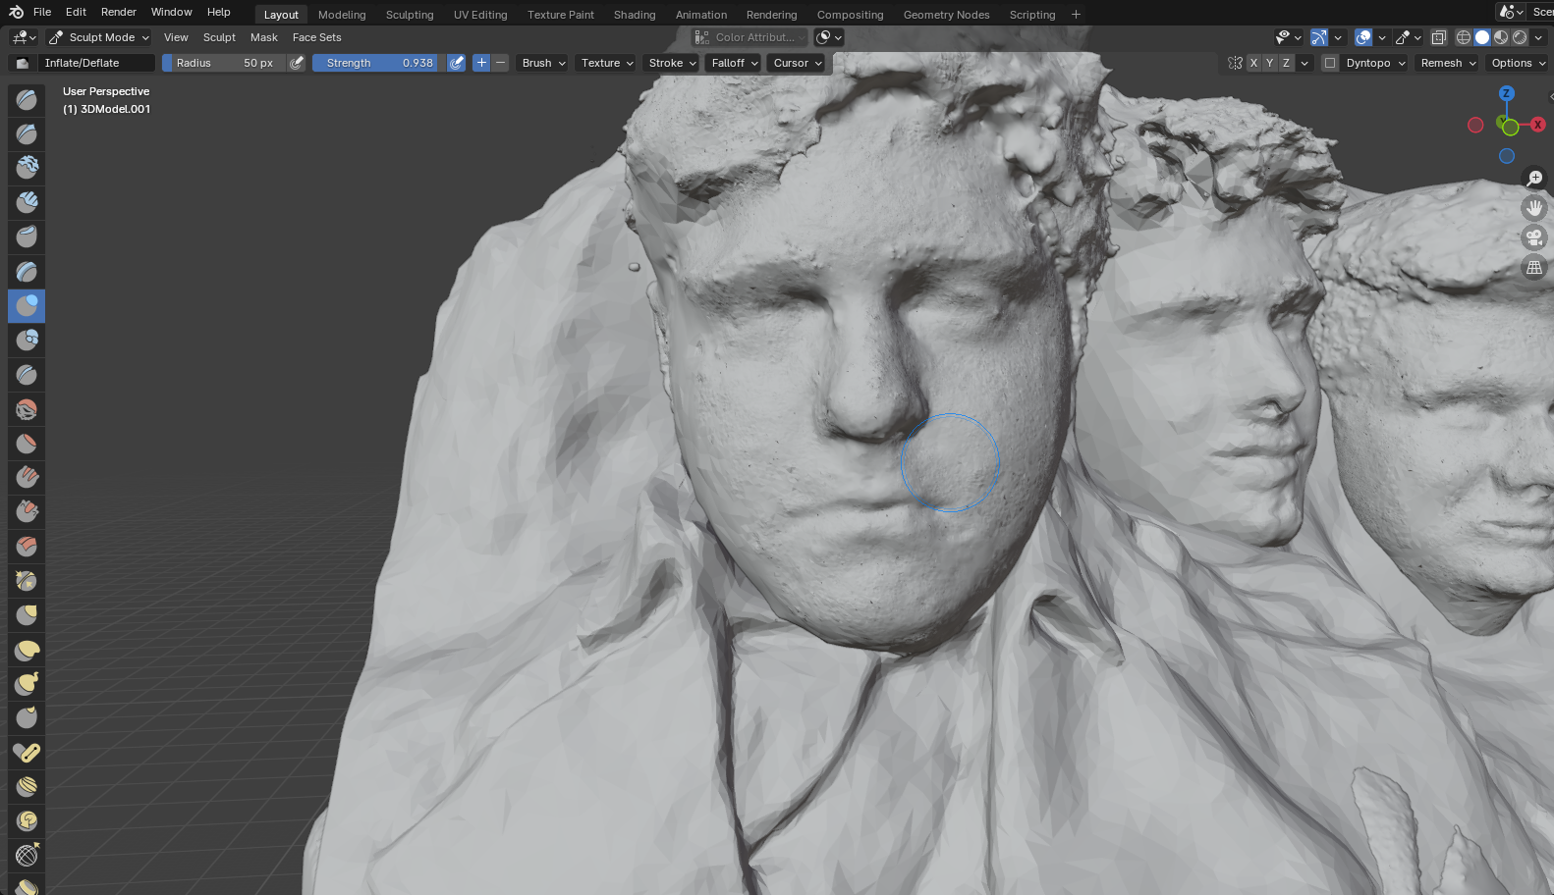Open the viewport shading options arrow
Screen dimensions: 1554x895
click(1539, 37)
